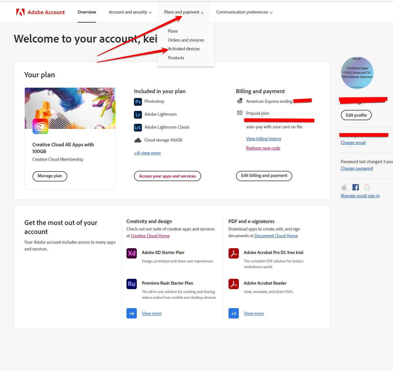Click the Manage plan button
393x371 pixels.
(50, 176)
